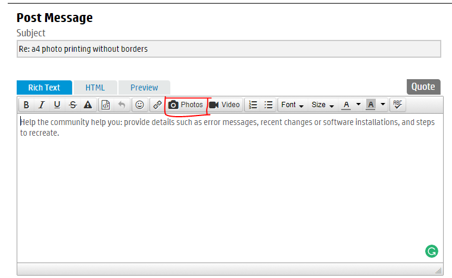Undo the last edit
452x278 pixels.
pos(121,105)
